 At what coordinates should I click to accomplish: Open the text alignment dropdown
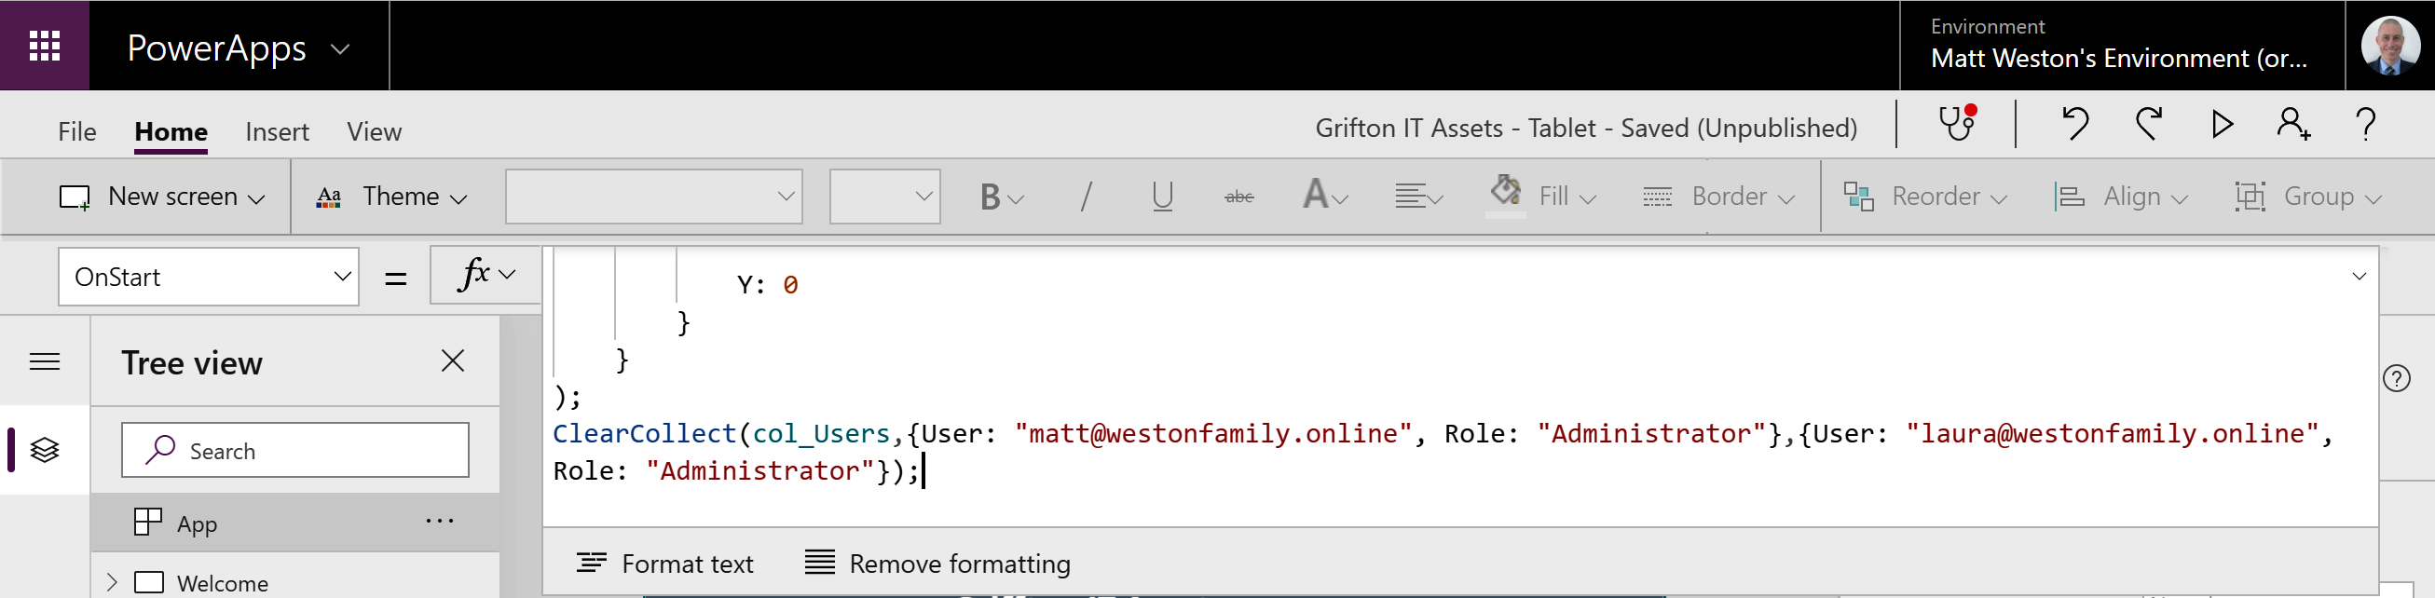point(1419,197)
